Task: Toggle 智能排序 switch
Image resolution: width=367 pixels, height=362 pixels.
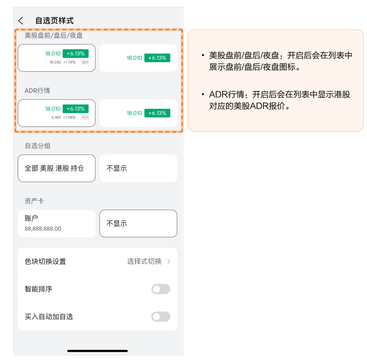Action: [x=160, y=289]
